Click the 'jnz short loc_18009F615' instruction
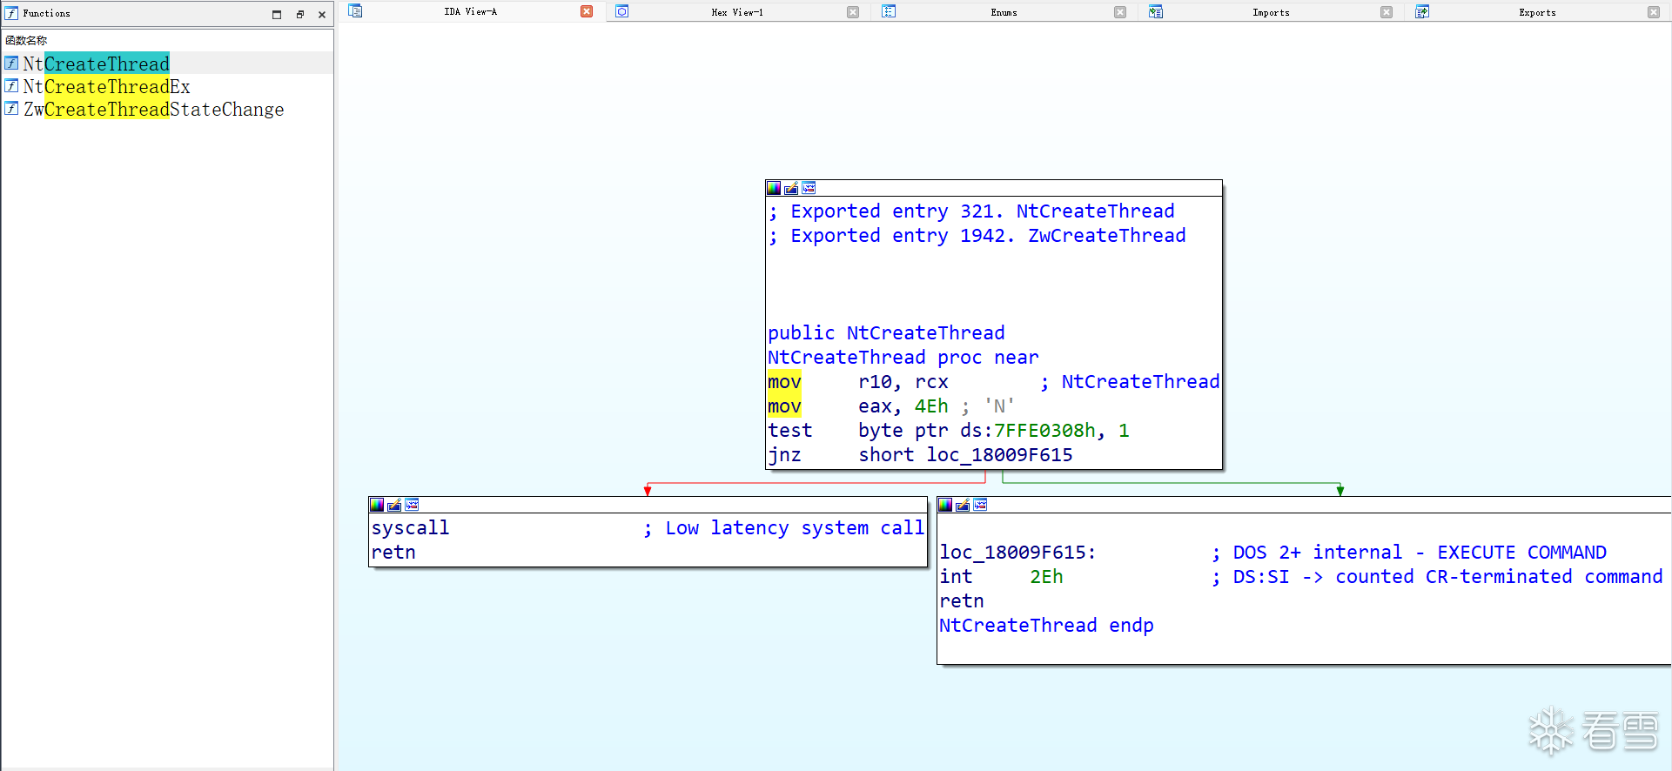This screenshot has width=1672, height=771. (920, 455)
